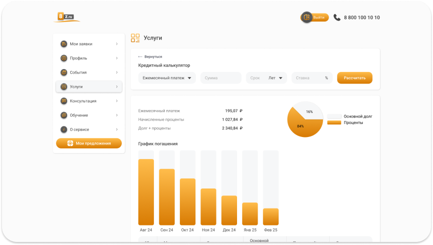Click the 8Z.ru logo
Screen dimensions: 433x245
click(66, 16)
